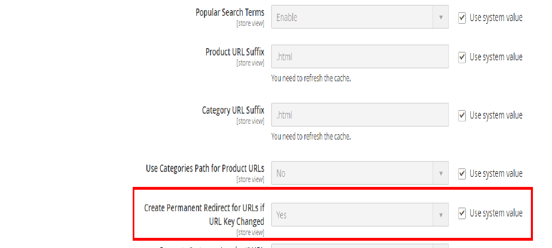Image resolution: width=552 pixels, height=248 pixels.
Task: Select the Product URL Suffix label
Action: pyautogui.click(x=235, y=52)
